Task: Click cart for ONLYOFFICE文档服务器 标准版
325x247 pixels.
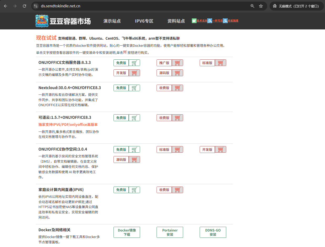Action: click(x=220, y=63)
